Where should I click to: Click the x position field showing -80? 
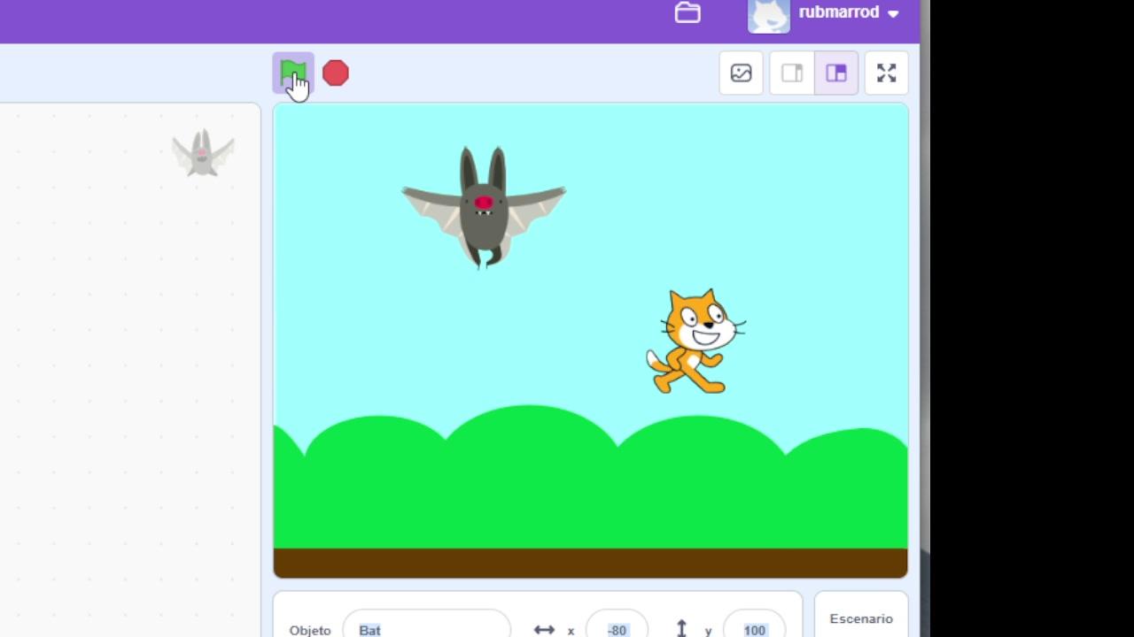click(617, 627)
